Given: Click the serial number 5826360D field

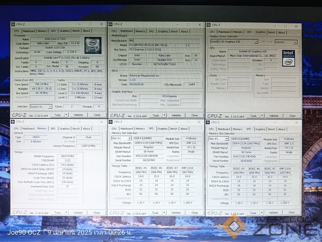Looking at the screenshot, I should pos(246,161).
